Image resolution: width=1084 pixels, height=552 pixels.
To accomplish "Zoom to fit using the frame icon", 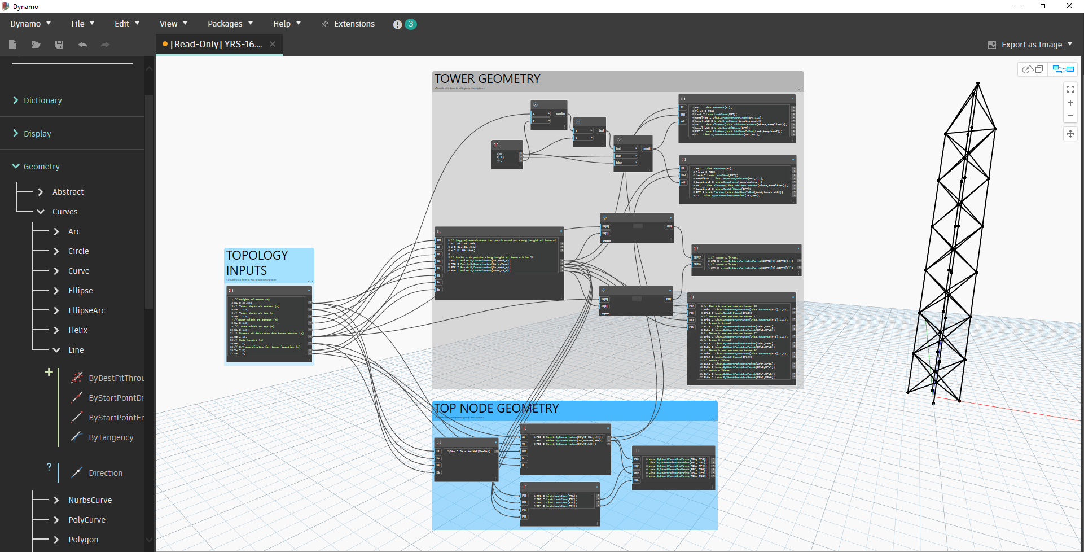I will pyautogui.click(x=1070, y=89).
